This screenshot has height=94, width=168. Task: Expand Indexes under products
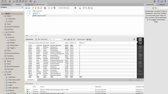click(6, 43)
